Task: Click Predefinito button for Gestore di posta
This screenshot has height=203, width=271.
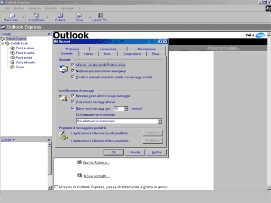Action: click(x=152, y=133)
